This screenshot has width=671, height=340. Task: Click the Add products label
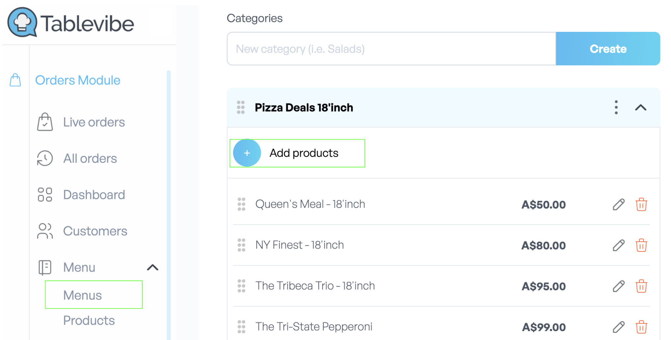pos(304,153)
